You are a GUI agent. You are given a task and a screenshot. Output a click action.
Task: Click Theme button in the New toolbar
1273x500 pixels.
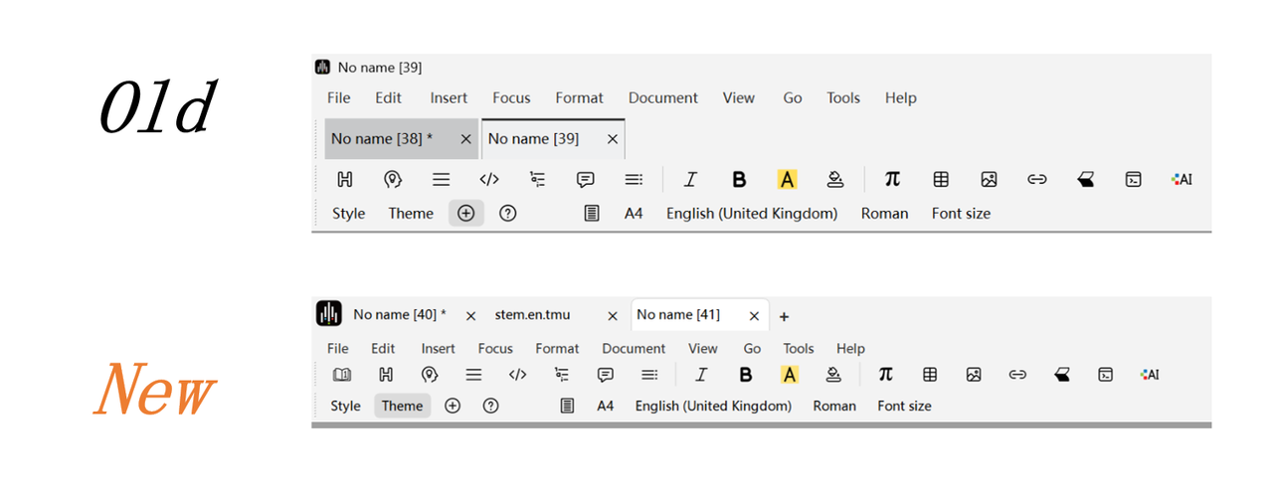402,406
